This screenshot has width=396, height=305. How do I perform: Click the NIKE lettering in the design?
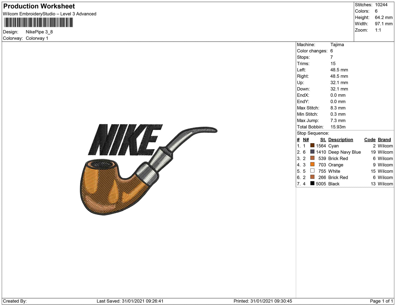point(125,140)
